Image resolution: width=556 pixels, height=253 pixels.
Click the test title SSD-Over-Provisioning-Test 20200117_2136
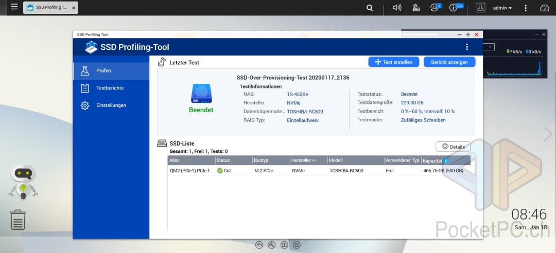[293, 78]
